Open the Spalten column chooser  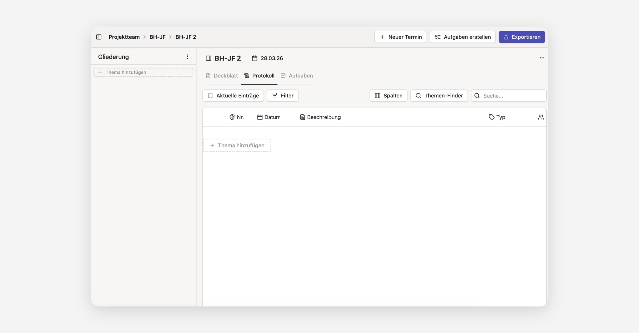coord(388,96)
